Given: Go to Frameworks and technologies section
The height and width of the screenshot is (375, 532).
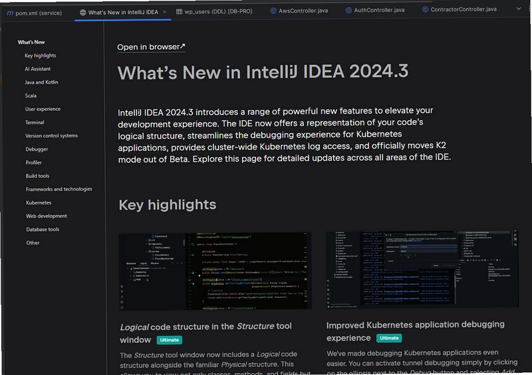Looking at the screenshot, I should [59, 189].
